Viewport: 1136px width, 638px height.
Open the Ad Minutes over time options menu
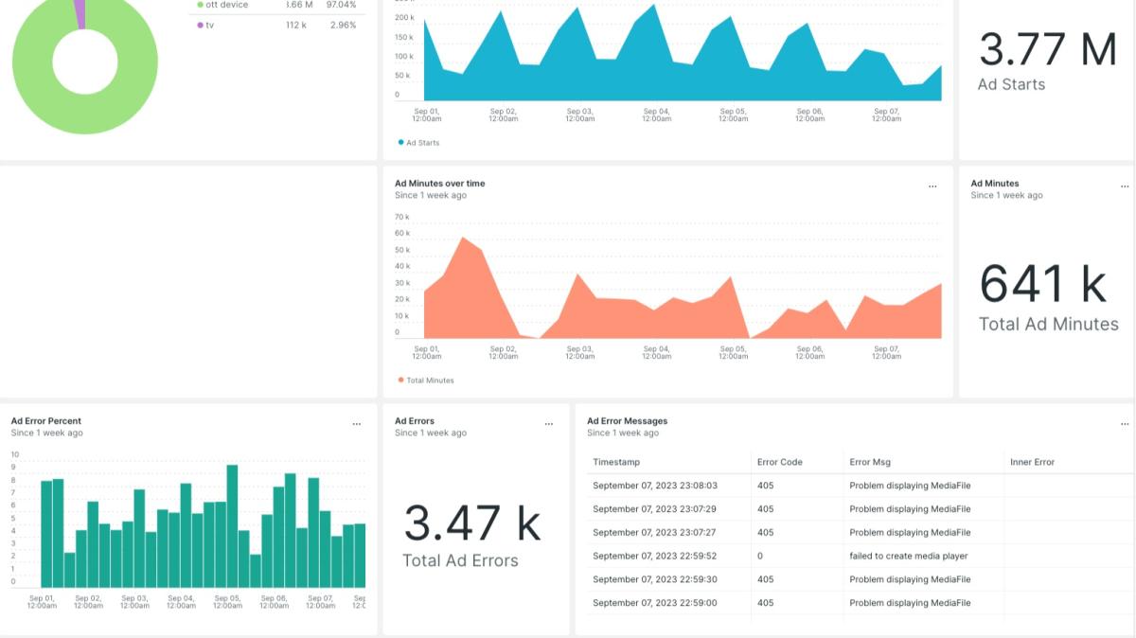click(932, 187)
